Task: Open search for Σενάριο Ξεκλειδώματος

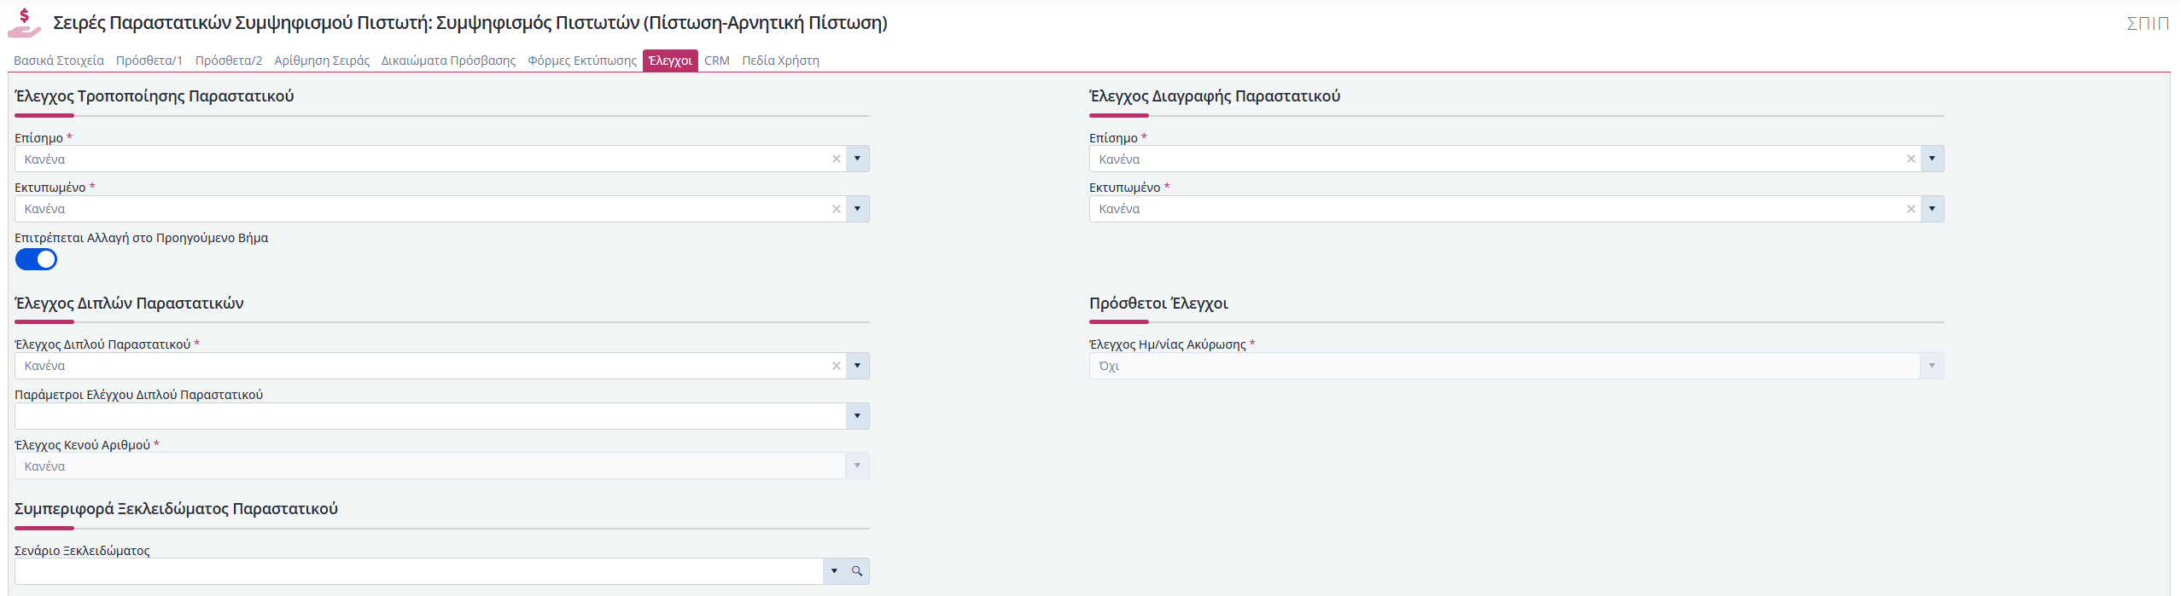Action: pos(857,571)
